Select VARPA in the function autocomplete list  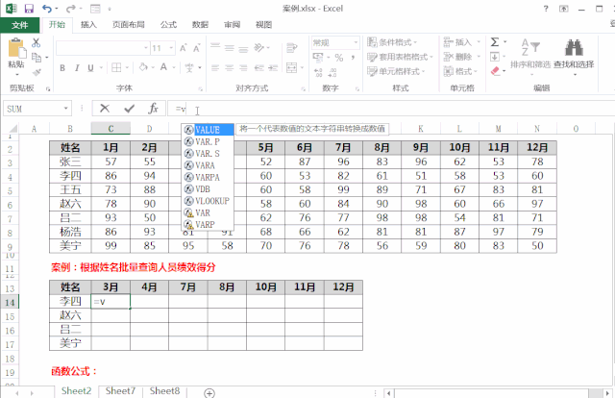(x=208, y=177)
